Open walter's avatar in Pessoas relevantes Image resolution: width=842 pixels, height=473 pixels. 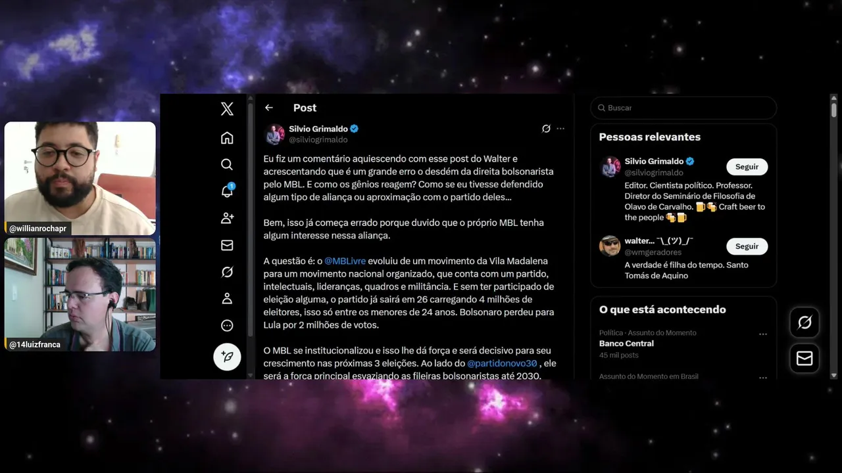[610, 246]
